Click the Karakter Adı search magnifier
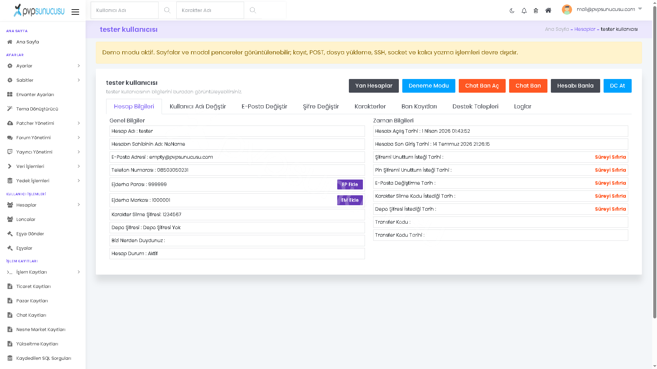The width and height of the screenshot is (657, 369). 253,10
